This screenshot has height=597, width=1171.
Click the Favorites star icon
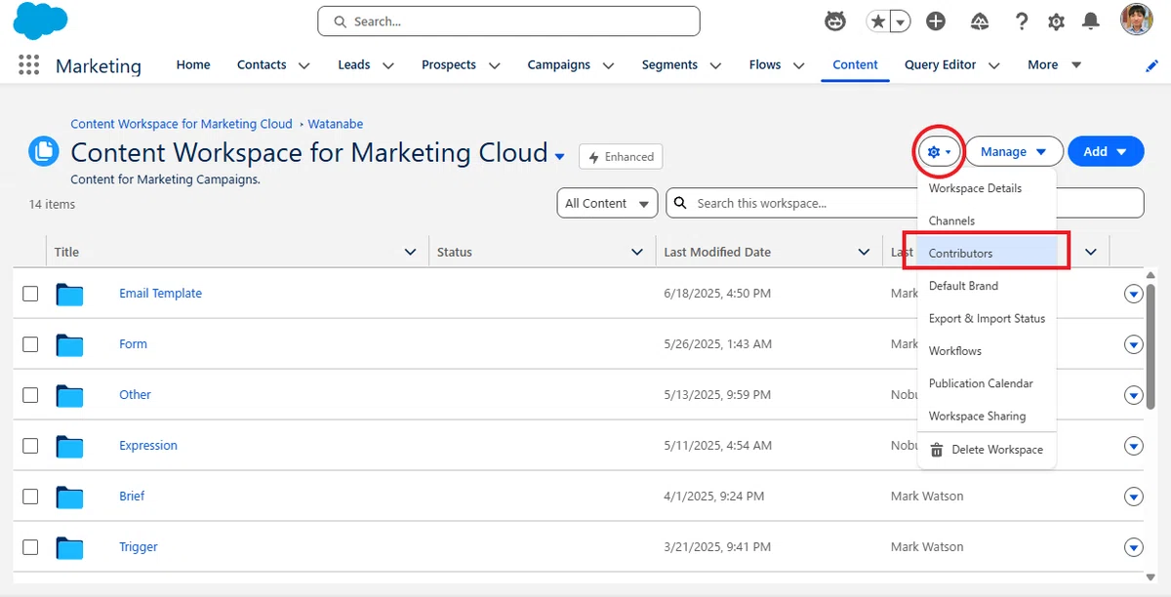[878, 21]
